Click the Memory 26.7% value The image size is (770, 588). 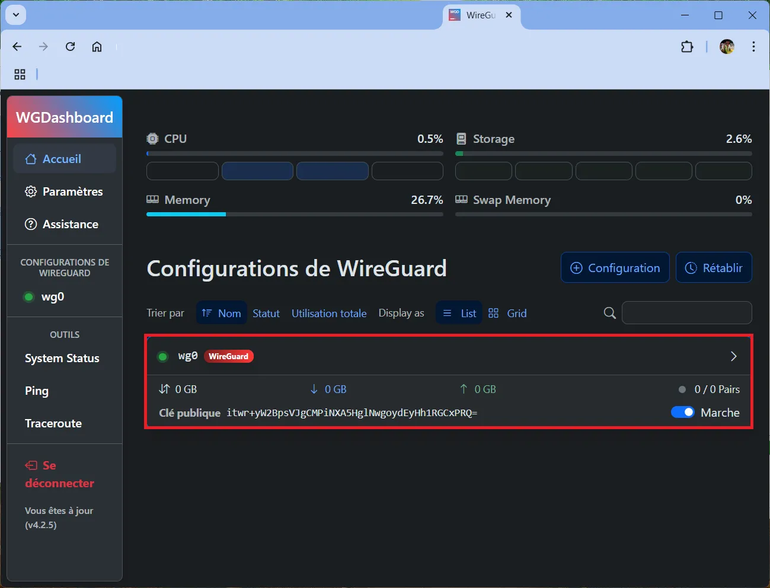coord(427,200)
